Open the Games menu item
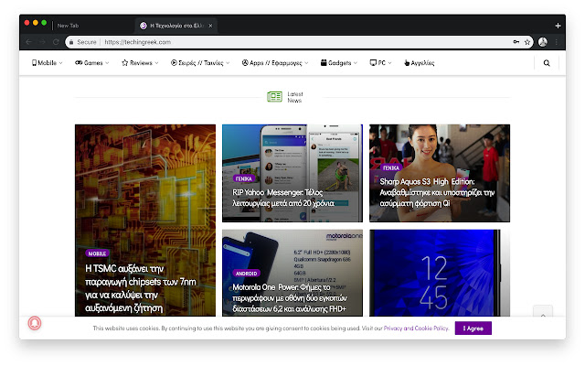585x366 pixels. 91,63
